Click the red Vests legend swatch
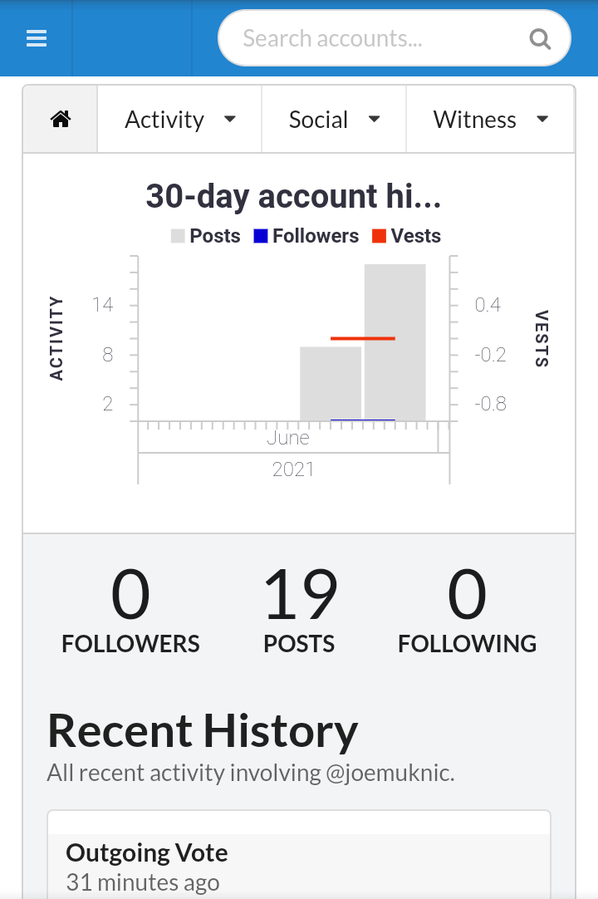The width and height of the screenshot is (598, 899). [380, 236]
